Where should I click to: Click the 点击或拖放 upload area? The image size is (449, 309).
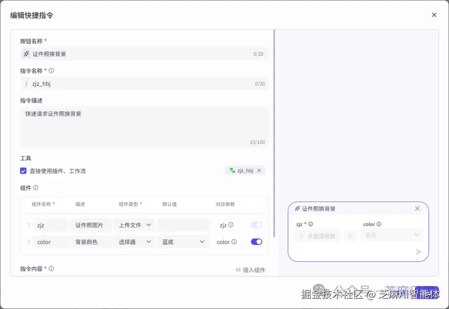coord(317,236)
